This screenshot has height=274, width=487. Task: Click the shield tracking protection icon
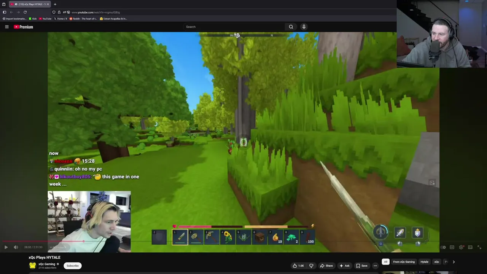(x=54, y=12)
